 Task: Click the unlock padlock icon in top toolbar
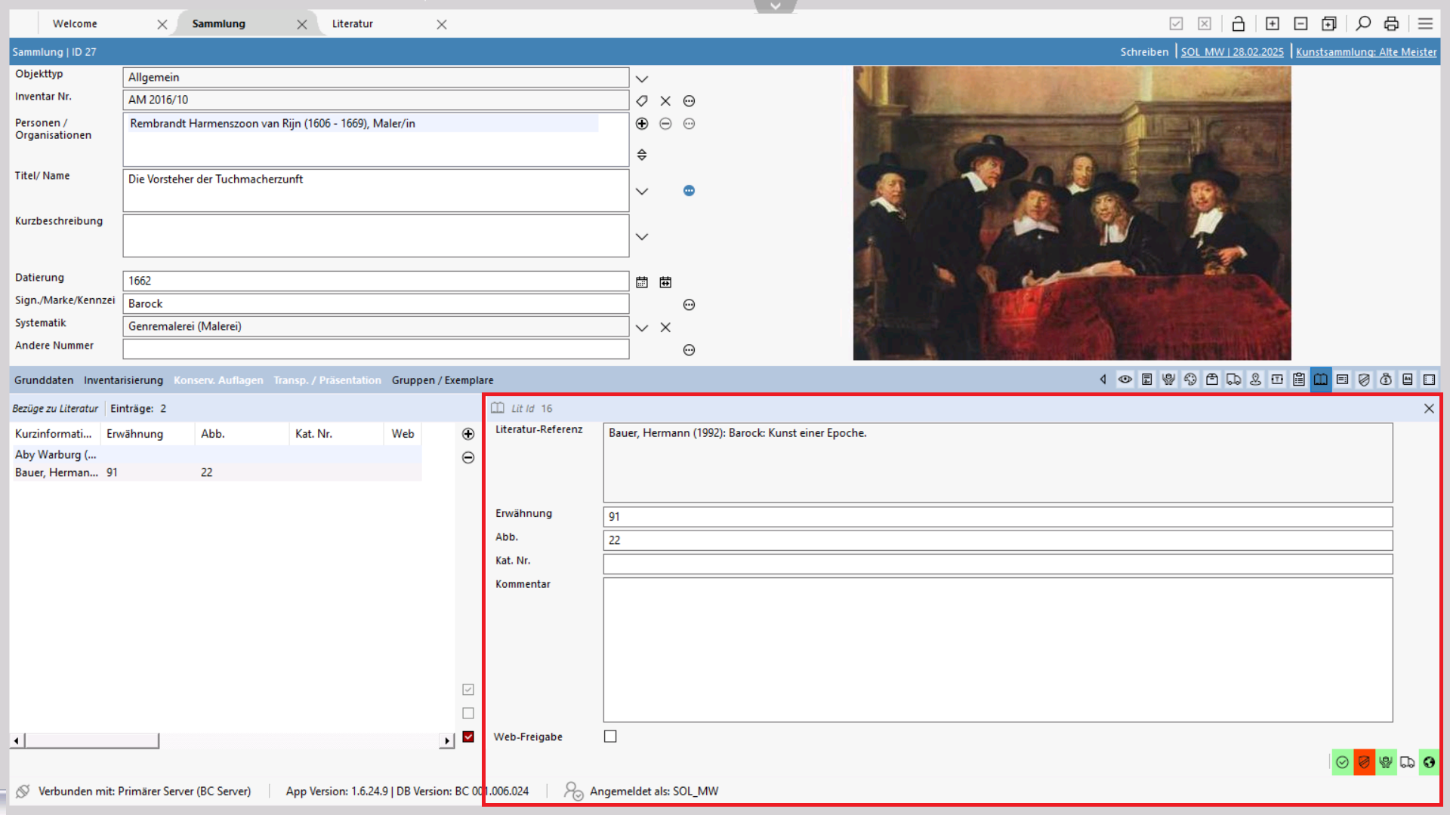[1238, 24]
